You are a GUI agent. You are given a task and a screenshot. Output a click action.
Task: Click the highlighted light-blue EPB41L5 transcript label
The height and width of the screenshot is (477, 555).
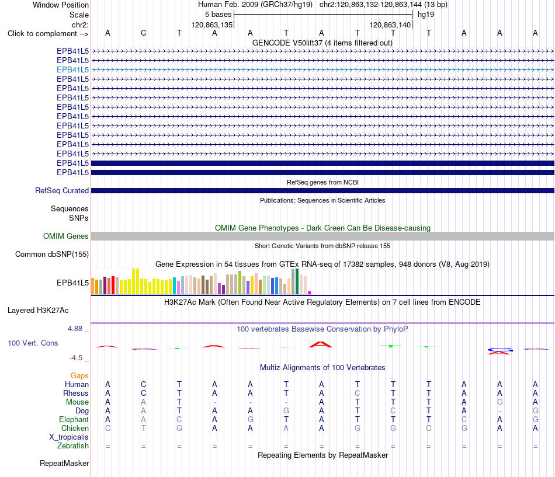(72, 69)
